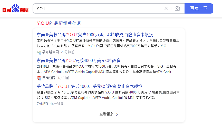Click snippet starting 创业邦获悉
Viewport: 222px width, 125px height.
click(x=108, y=95)
